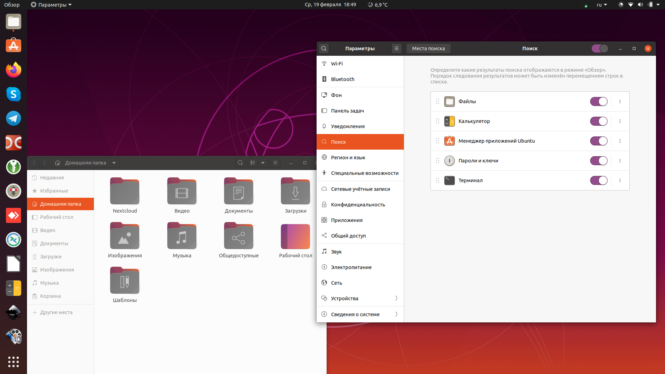Screen dimensions: 665x374
Task: Open Корзина in file manager sidebar
Action: click(x=61, y=296)
